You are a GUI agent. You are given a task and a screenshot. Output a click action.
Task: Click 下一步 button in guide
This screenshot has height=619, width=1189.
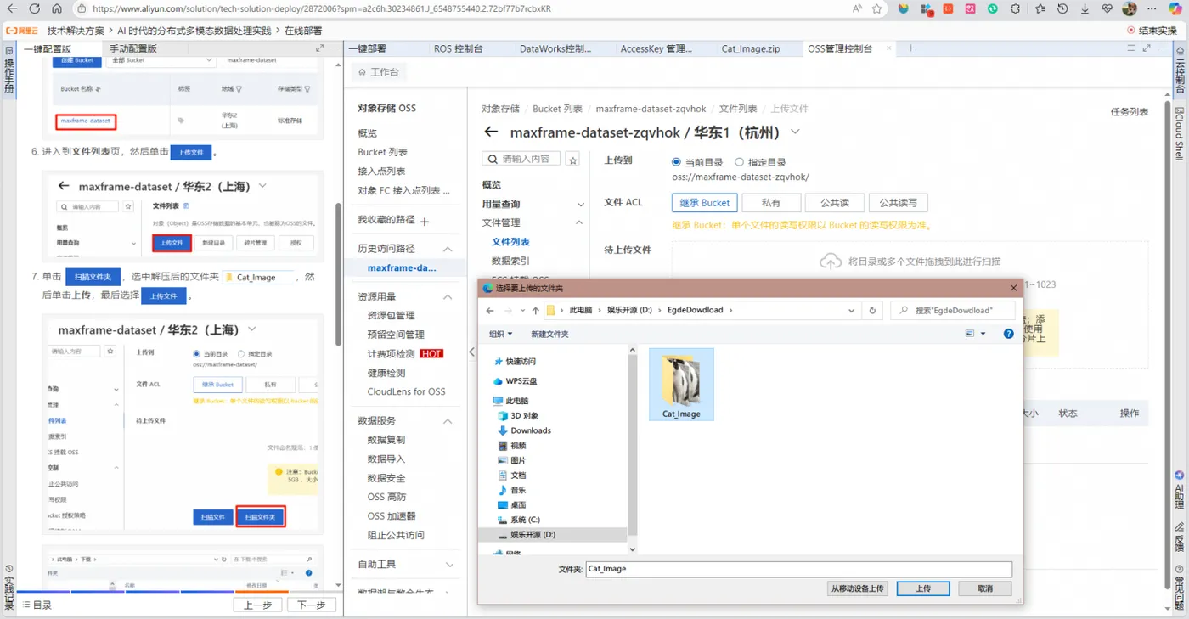point(311,605)
